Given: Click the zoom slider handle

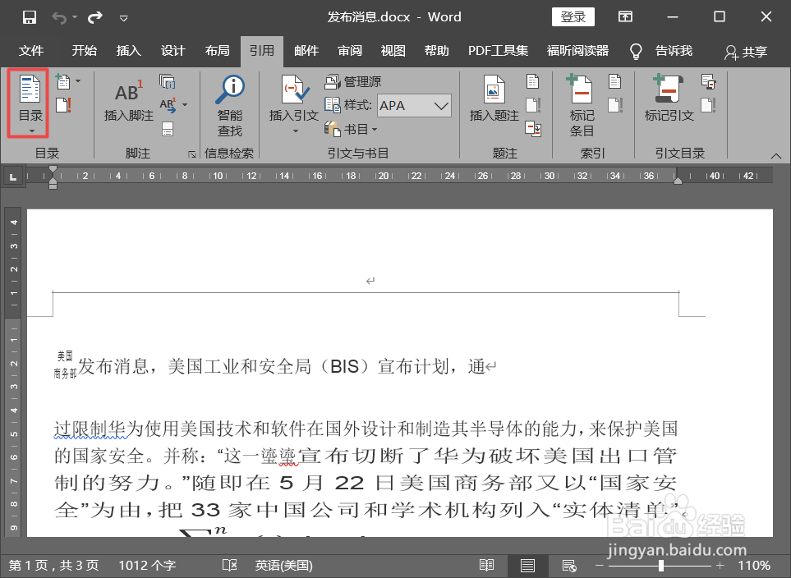Looking at the screenshot, I should point(661,566).
